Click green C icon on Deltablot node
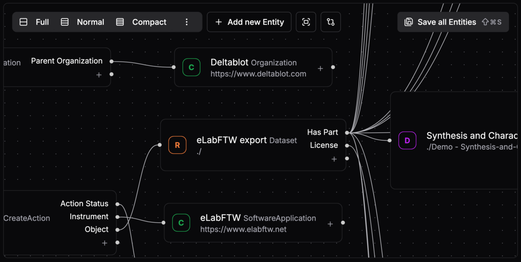This screenshot has height=262, width=521. [191, 67]
